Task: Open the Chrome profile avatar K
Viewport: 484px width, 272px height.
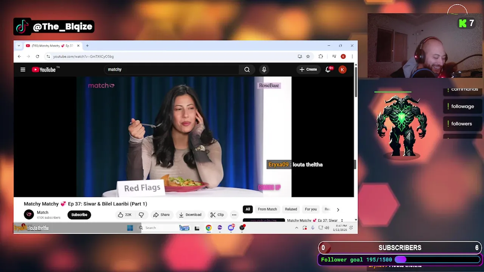Action: pos(343,56)
